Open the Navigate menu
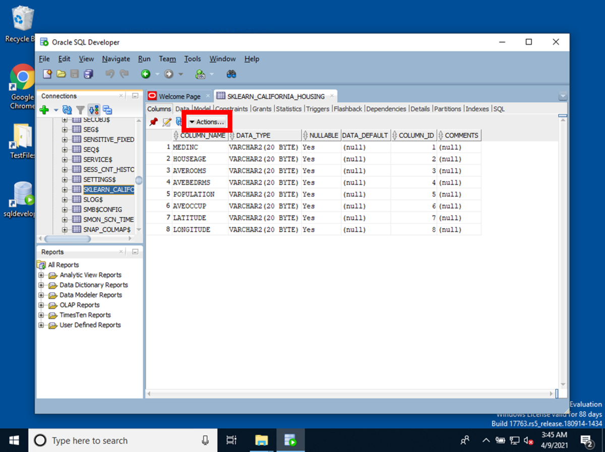The width and height of the screenshot is (605, 452). (x=116, y=59)
